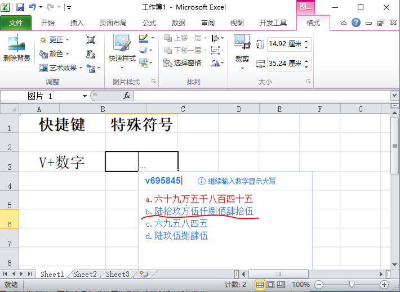Switch to Normal view in status bar
Image resolution: width=400 pixels, height=292 pixels.
coord(260,285)
